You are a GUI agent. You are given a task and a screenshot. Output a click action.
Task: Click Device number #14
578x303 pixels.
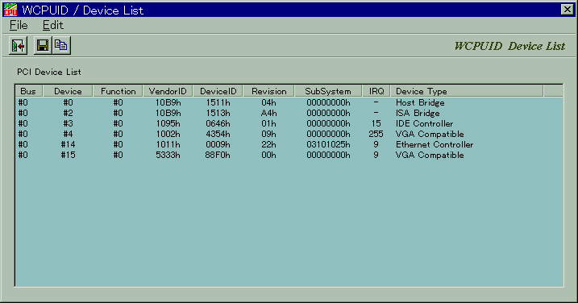coord(68,144)
